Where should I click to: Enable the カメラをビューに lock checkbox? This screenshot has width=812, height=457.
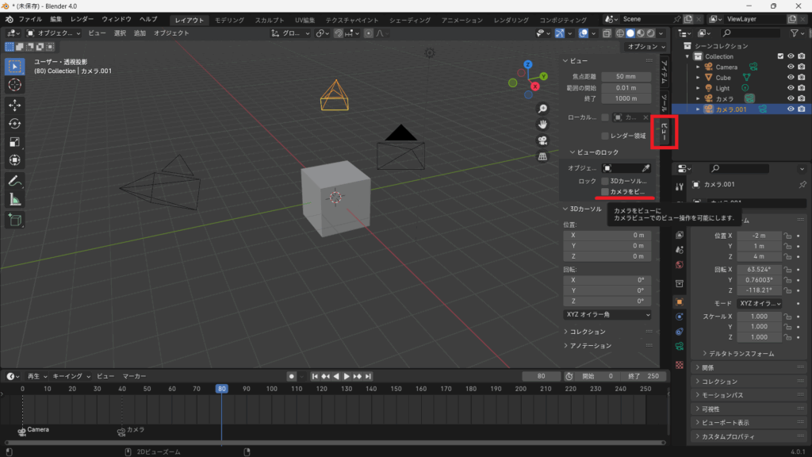coord(605,192)
